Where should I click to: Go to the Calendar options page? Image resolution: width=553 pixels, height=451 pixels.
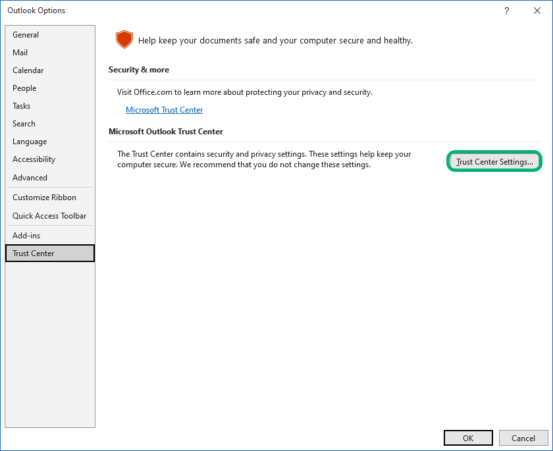pyautogui.click(x=50, y=70)
